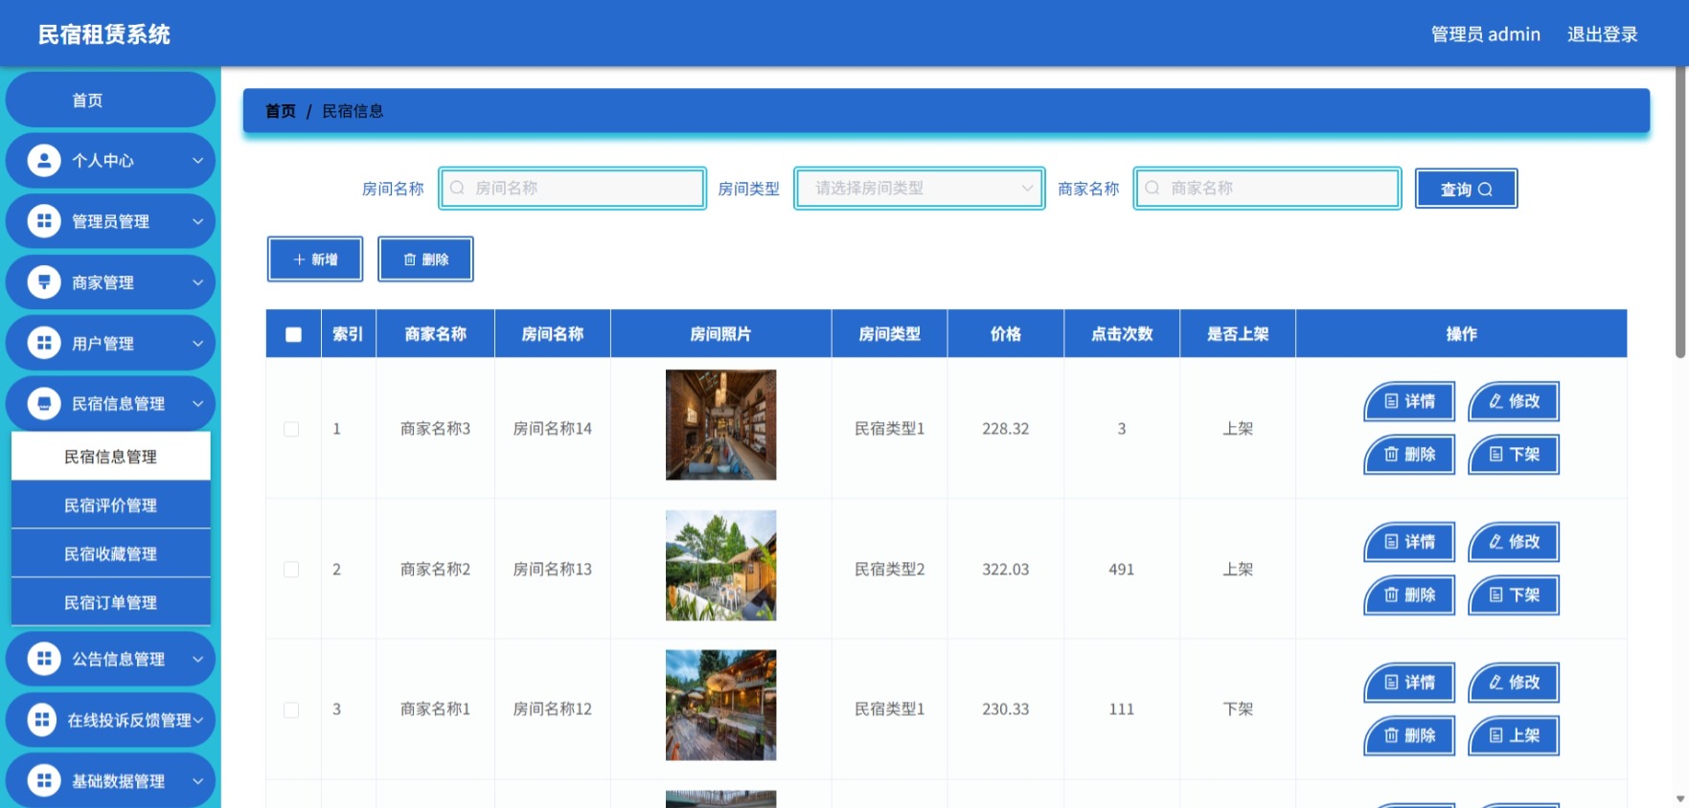Click 上架 icon for 房间名称12
The width and height of the screenshot is (1689, 808).
pos(1495,735)
